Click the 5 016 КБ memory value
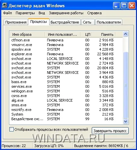The height and width of the screenshot is (150, 137). click(x=106, y=86)
